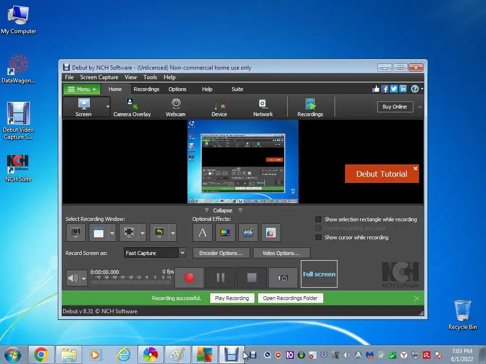Open the help question mark icon
This screenshot has width=486, height=364.
414,89
